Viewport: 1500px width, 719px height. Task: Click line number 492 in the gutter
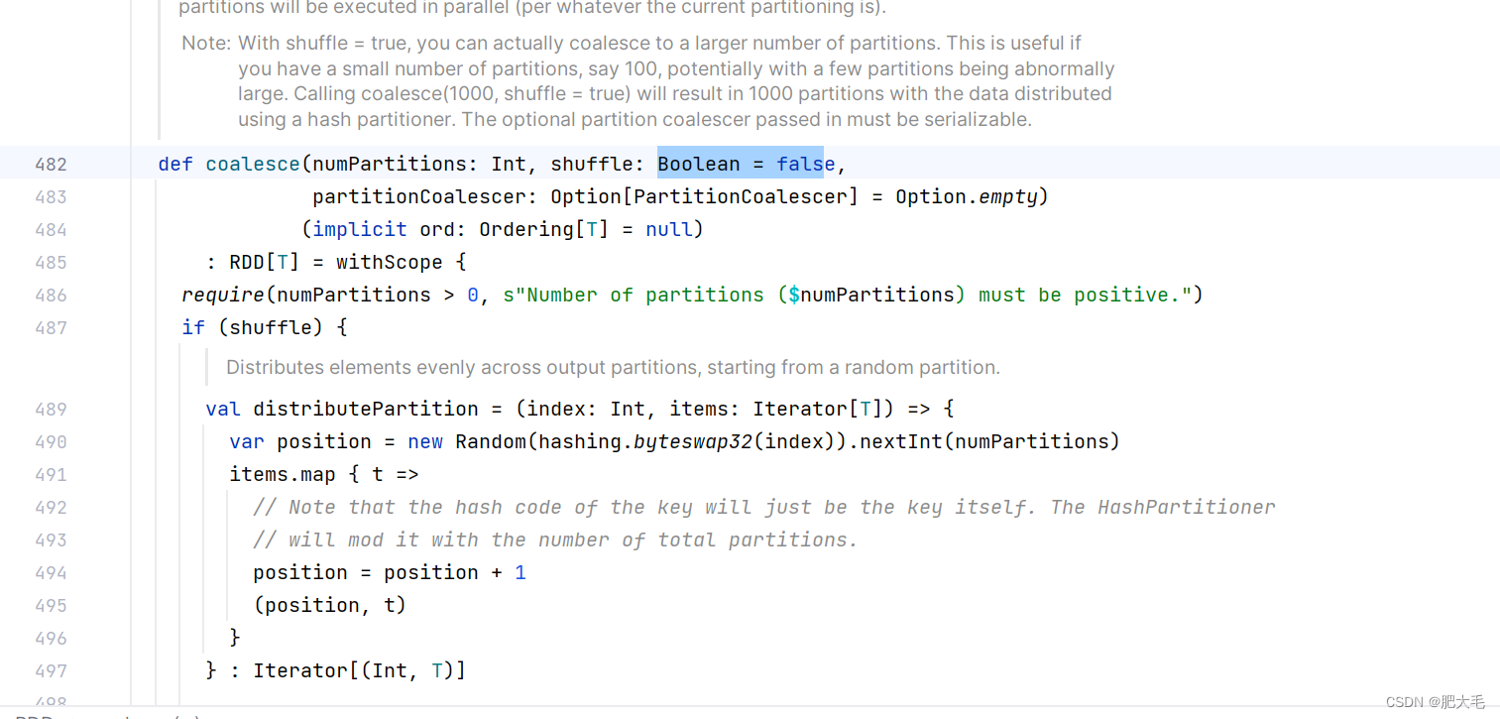(51, 508)
